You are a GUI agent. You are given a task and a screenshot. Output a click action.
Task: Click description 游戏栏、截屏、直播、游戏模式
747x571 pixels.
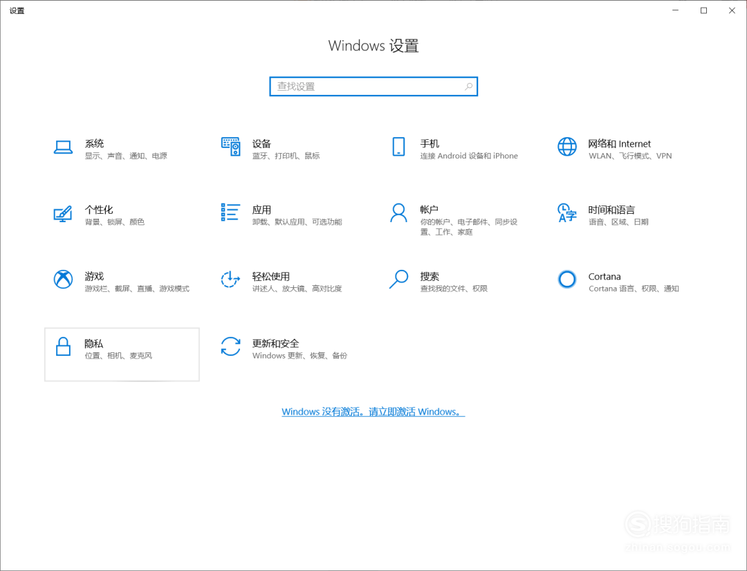[137, 289]
